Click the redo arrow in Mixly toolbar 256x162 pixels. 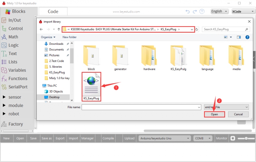195,12
